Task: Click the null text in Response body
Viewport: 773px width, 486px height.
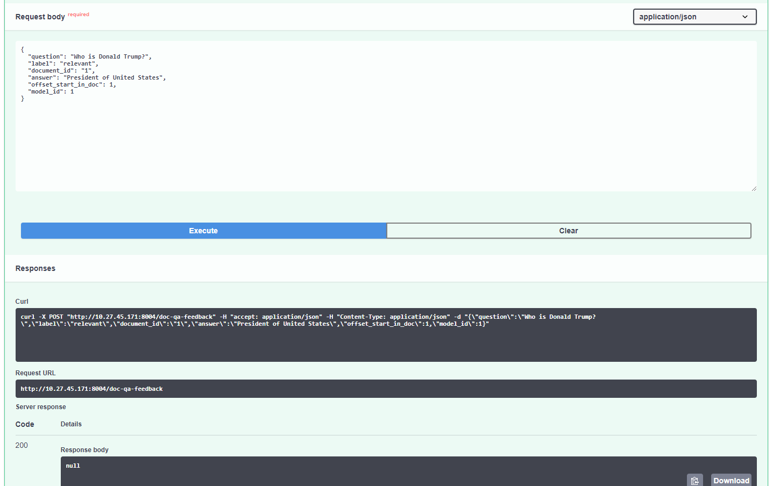Action: point(73,465)
